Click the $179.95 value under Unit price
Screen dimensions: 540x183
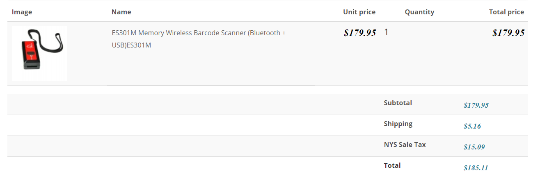pyautogui.click(x=360, y=33)
